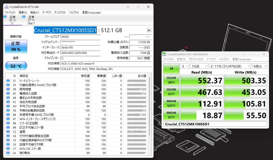273x160 pixels.
Task: Start the SEQ1M Q8T1 benchmark
Action: coord(171,80)
